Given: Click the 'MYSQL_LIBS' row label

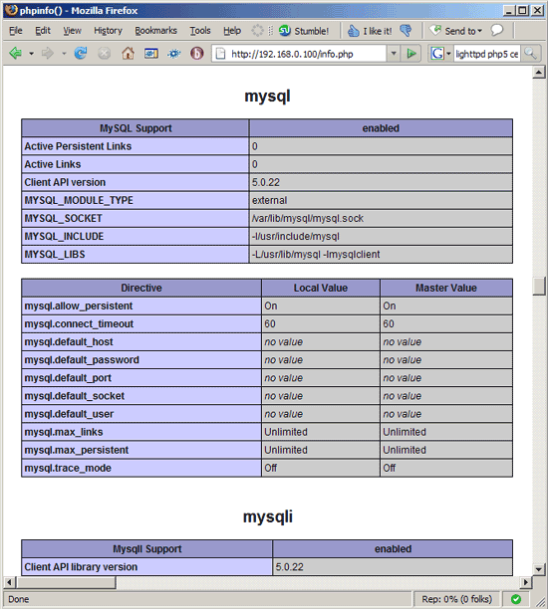Looking at the screenshot, I should [55, 254].
